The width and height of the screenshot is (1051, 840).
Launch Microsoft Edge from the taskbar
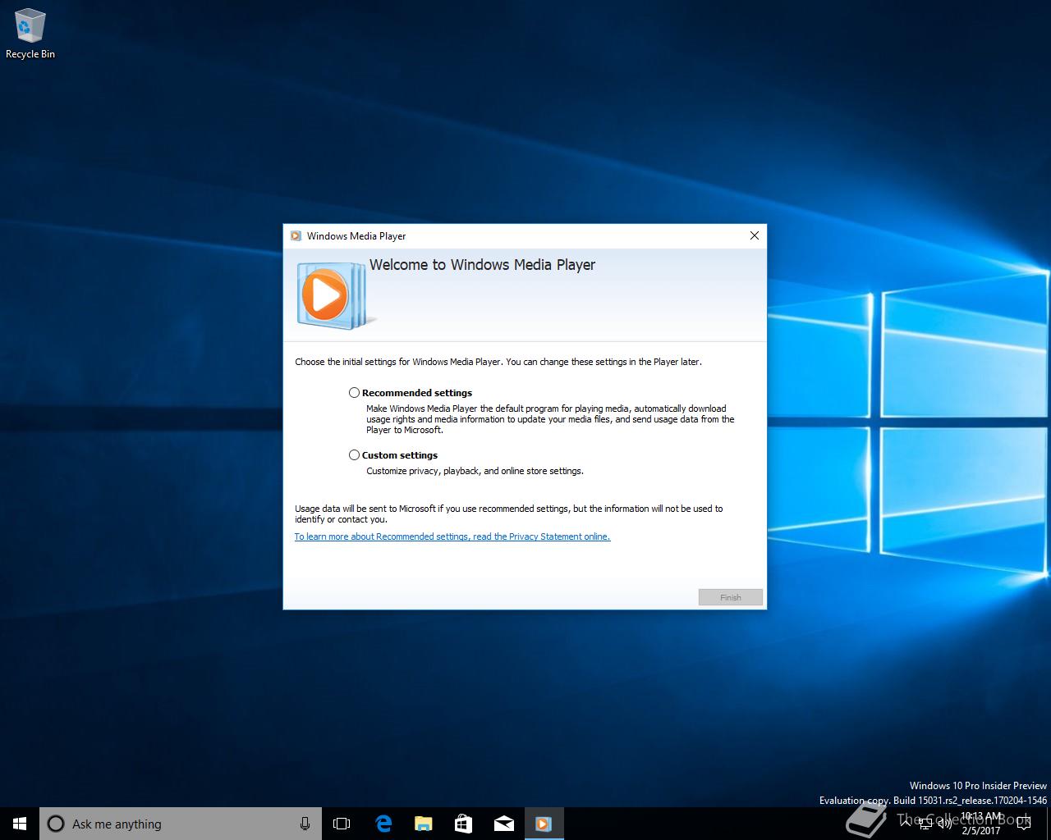click(383, 824)
